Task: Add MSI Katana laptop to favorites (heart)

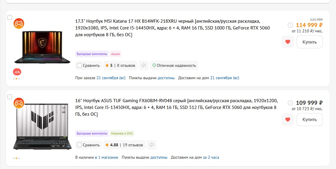Action: coord(288,42)
